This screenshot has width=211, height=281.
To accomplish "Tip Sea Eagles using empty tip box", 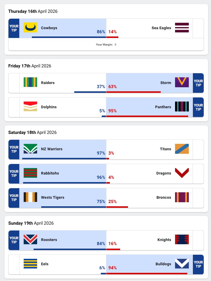I will click(198, 28).
